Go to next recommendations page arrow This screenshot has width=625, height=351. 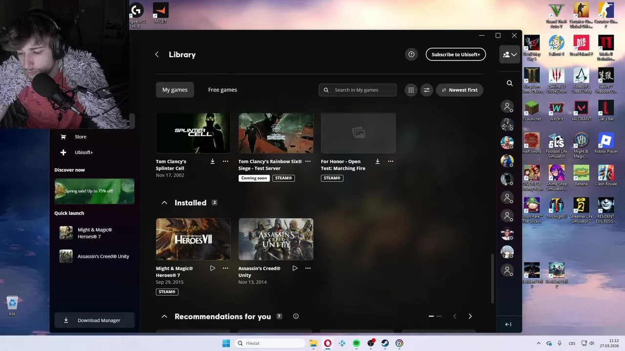470,316
